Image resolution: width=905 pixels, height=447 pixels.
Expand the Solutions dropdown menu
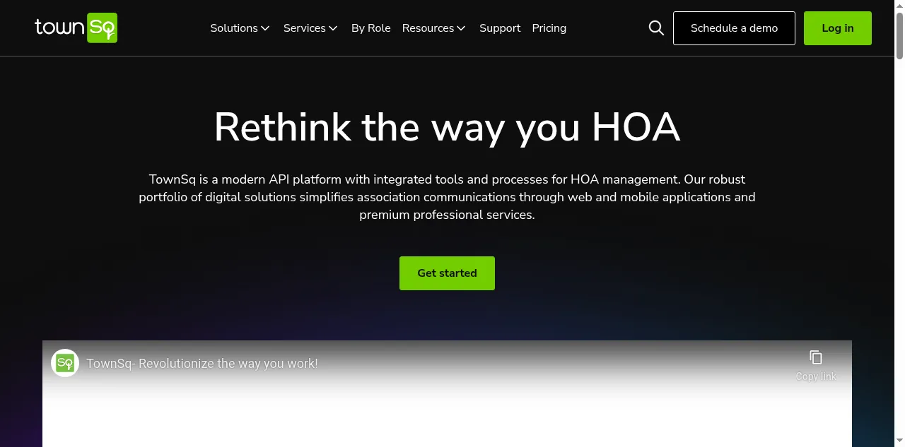click(240, 28)
